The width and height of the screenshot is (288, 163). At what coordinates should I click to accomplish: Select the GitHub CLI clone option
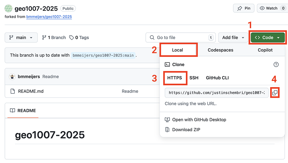tap(217, 78)
